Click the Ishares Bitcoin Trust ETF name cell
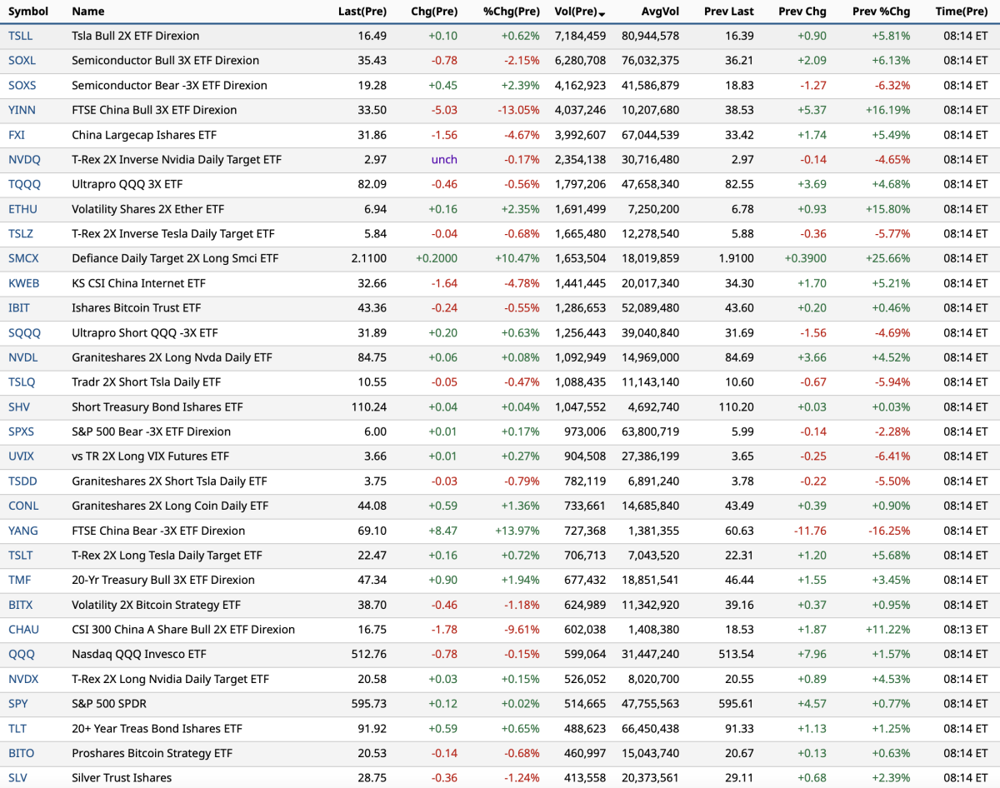Screen dimensions: 1000x788 [x=137, y=308]
